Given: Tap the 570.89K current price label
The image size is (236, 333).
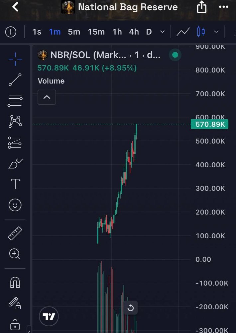Looking at the screenshot, I should (210, 124).
